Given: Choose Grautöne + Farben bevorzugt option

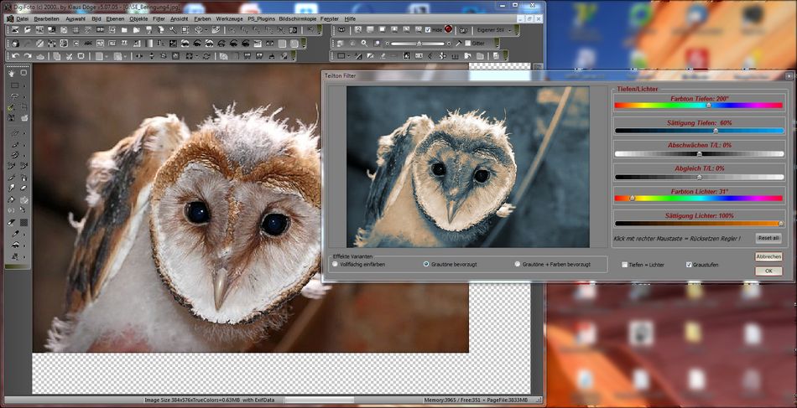Looking at the screenshot, I should coord(518,264).
